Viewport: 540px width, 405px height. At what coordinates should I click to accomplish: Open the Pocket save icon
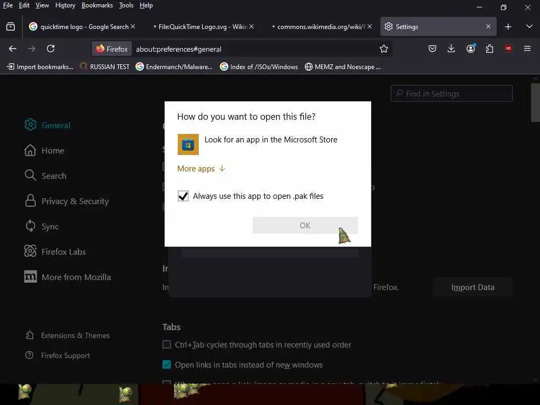click(x=432, y=49)
